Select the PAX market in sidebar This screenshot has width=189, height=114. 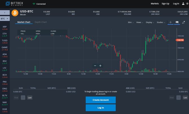pos(5,83)
